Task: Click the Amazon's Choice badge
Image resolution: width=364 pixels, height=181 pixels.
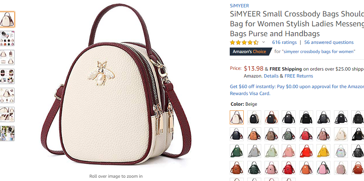Action: tap(251, 52)
